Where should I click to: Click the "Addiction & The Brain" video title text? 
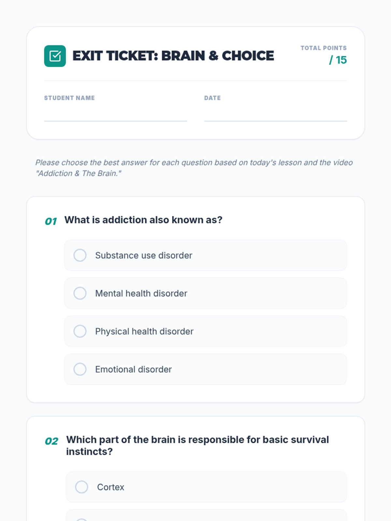pyautogui.click(x=78, y=174)
